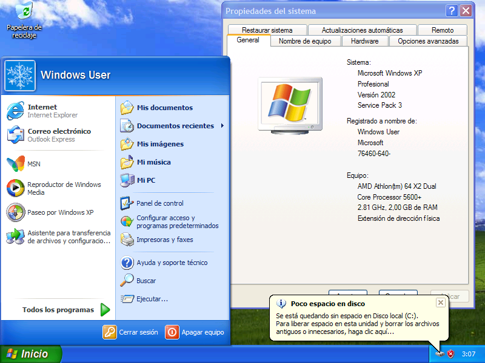Click the Inicio start button
Image resolution: width=485 pixels, height=363 pixels.
(x=30, y=354)
